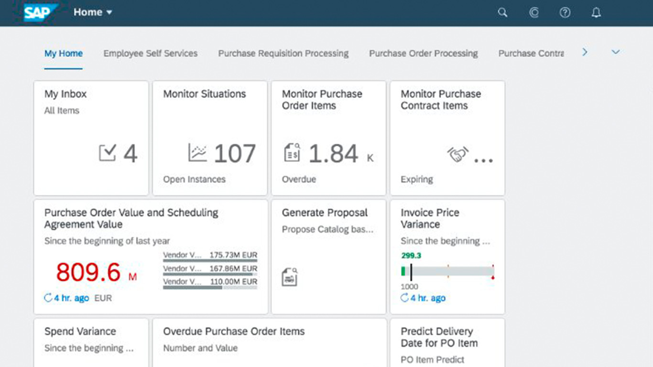Open Monitor Purchase Contract Items tile
Screen dimensions: 653x367
coord(447,138)
